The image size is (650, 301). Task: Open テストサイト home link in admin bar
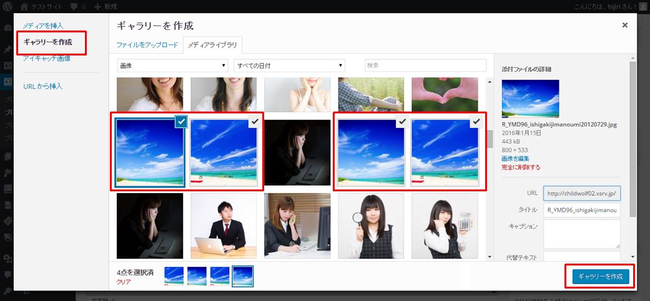point(41,7)
